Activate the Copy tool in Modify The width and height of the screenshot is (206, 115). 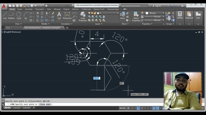coord(38,17)
